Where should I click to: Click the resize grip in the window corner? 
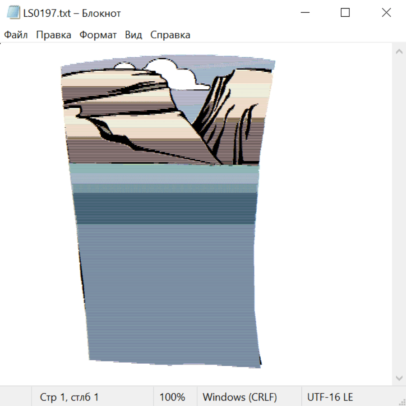coord(402,402)
